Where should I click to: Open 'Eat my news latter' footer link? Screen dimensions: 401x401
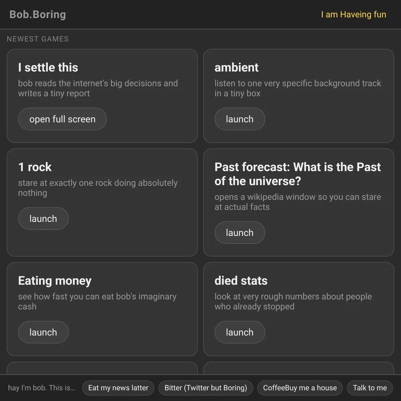118,388
